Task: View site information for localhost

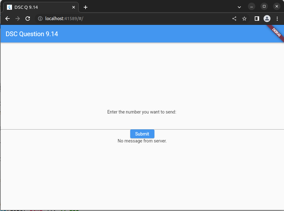Action: point(40,19)
